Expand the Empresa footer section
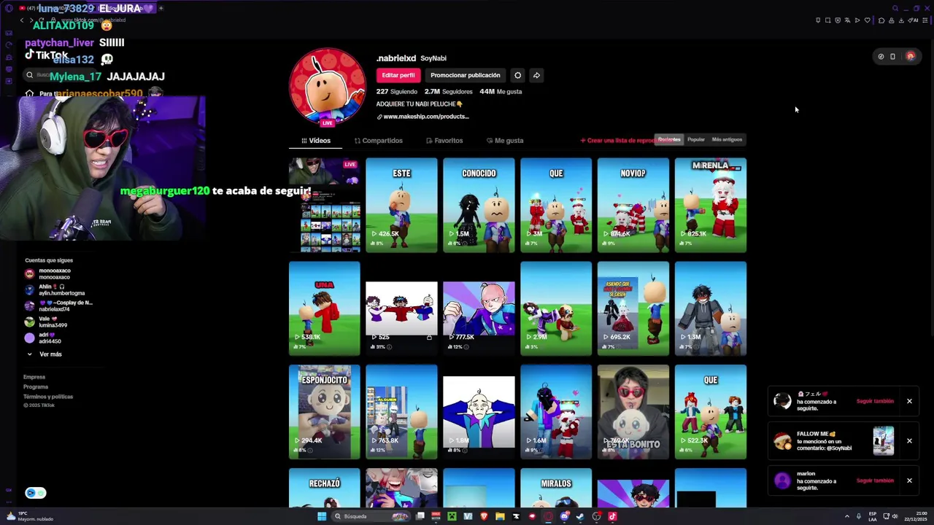934x525 pixels. pos(34,377)
